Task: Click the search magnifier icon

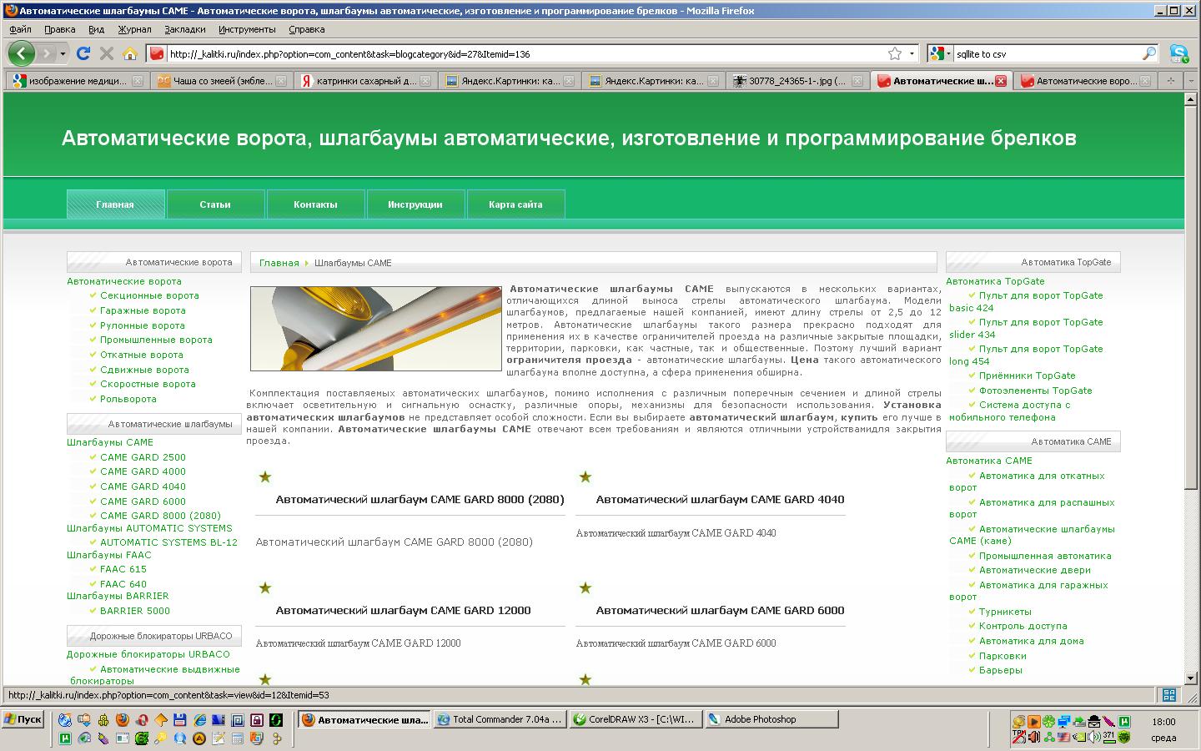Action: click(1149, 53)
